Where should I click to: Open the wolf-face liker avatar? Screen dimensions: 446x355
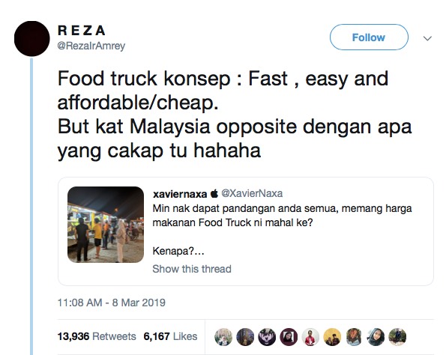[267, 337]
